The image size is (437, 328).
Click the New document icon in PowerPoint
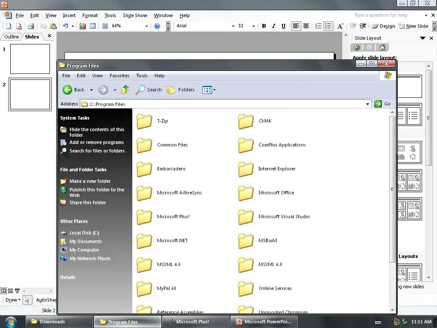9,26
